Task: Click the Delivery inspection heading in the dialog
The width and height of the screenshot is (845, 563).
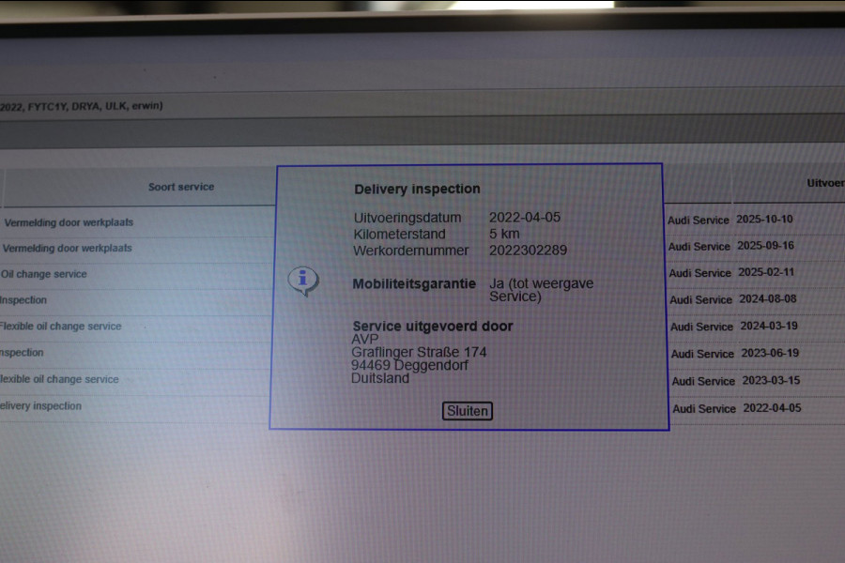Action: [x=417, y=190]
